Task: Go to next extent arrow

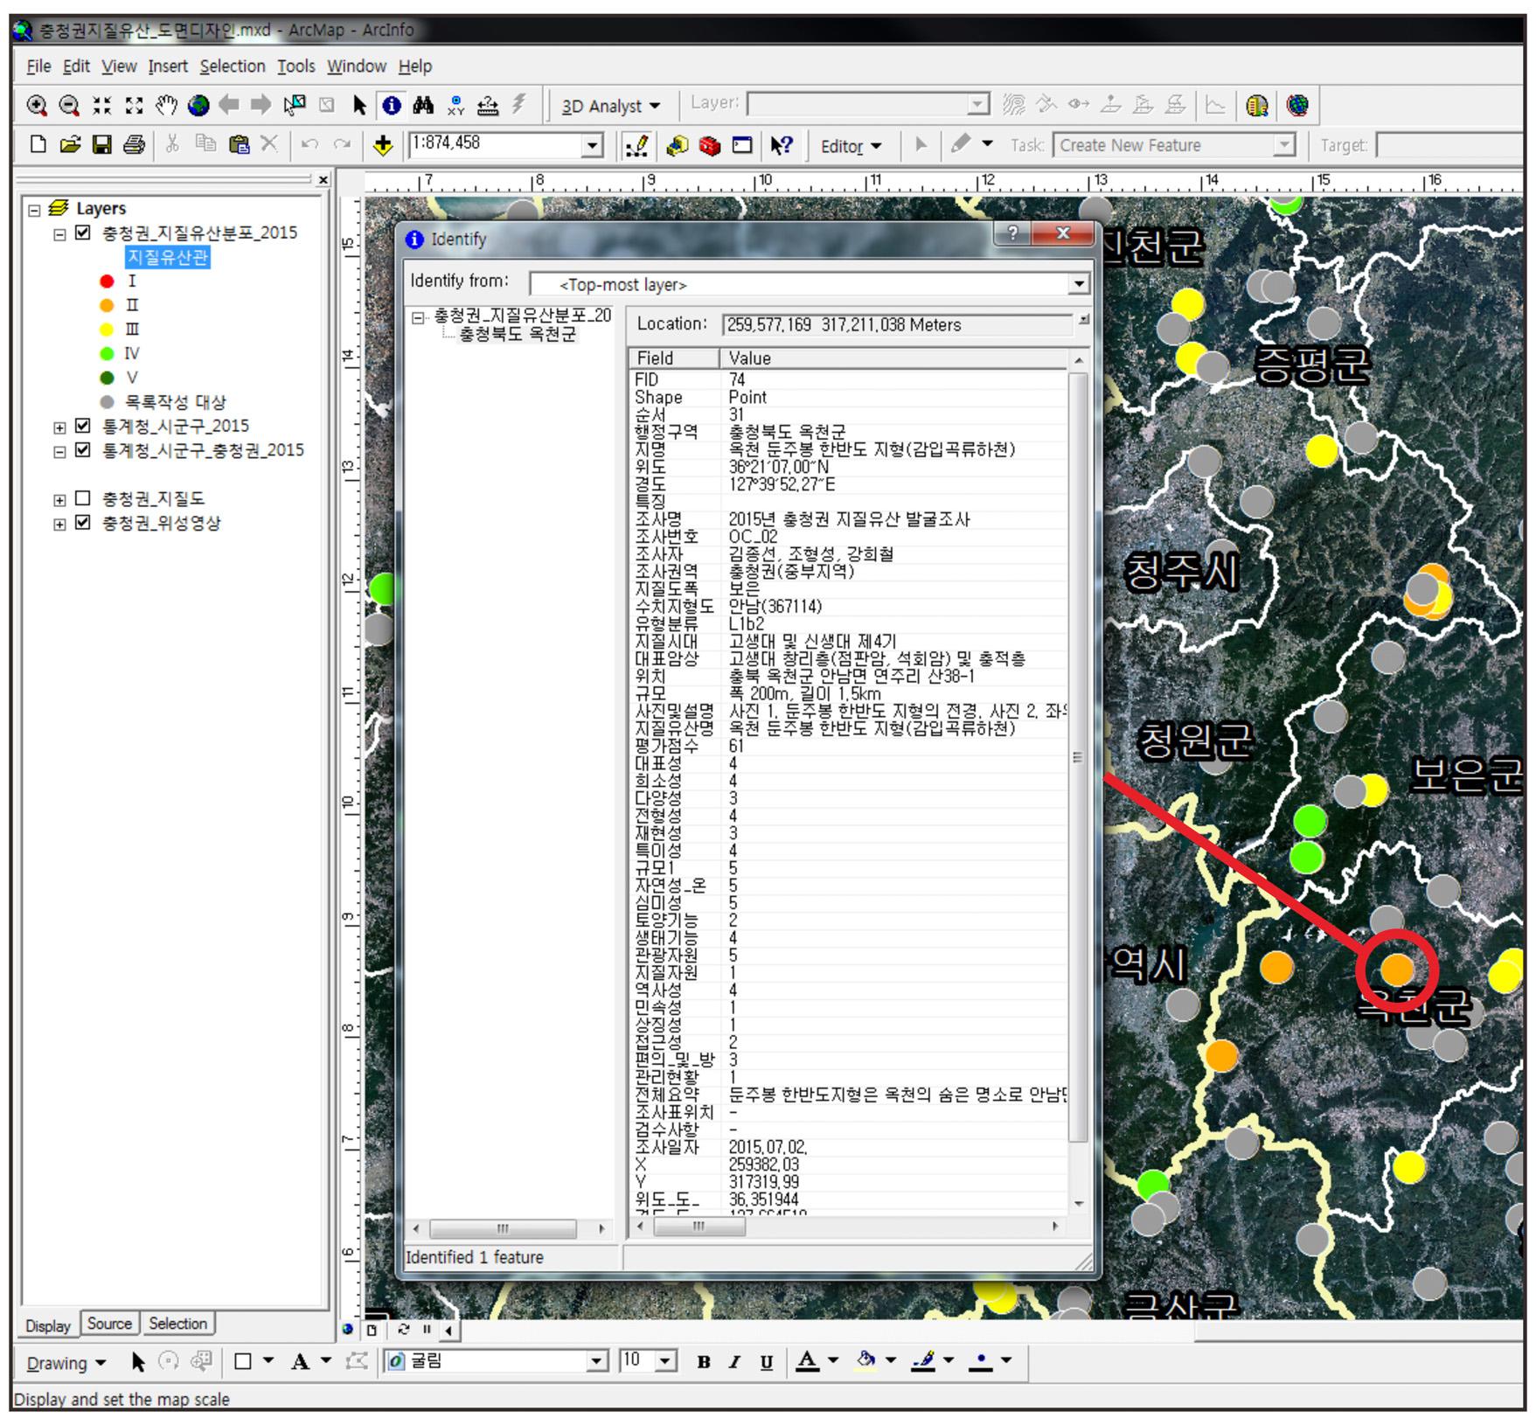Action: (261, 106)
